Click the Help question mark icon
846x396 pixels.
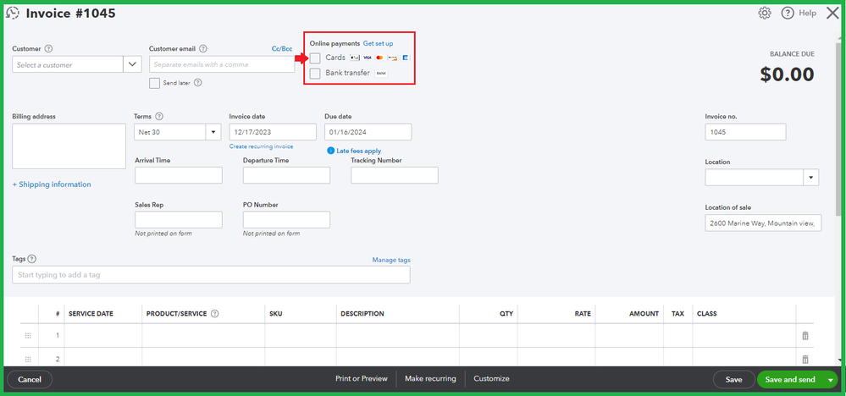click(x=788, y=13)
